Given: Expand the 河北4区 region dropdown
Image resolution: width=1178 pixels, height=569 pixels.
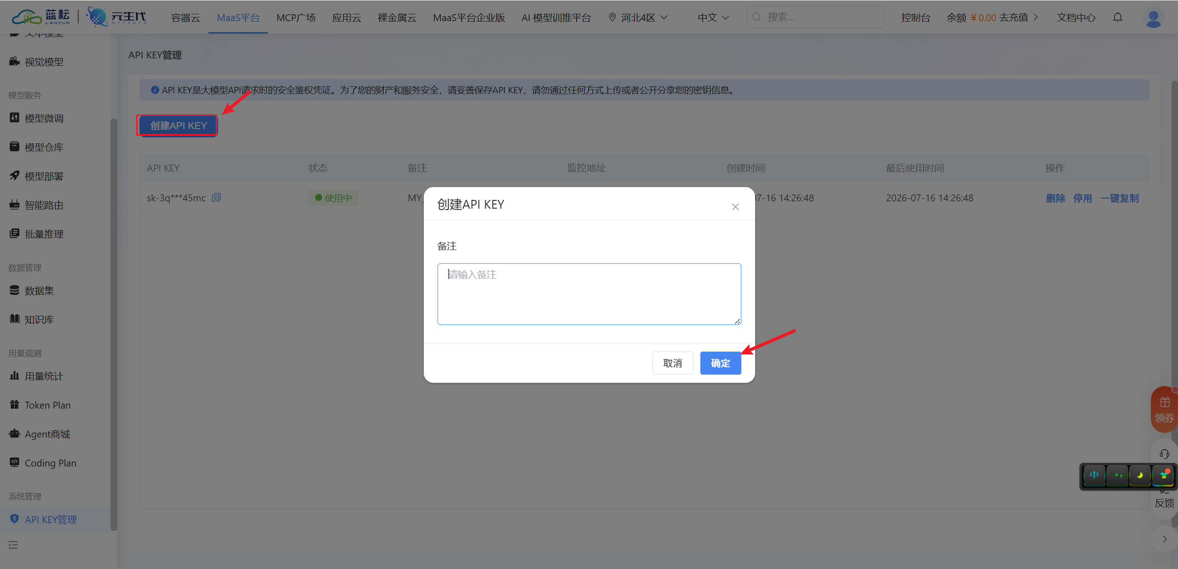Looking at the screenshot, I should click(638, 17).
